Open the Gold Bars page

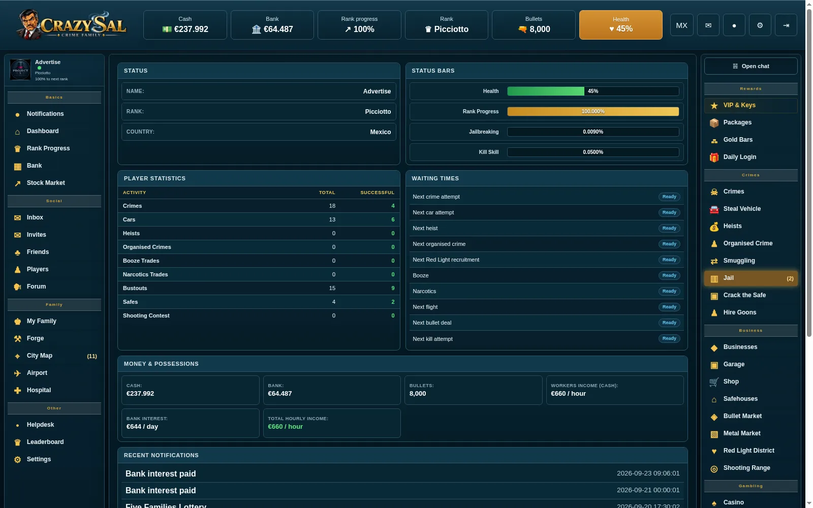tap(751, 140)
